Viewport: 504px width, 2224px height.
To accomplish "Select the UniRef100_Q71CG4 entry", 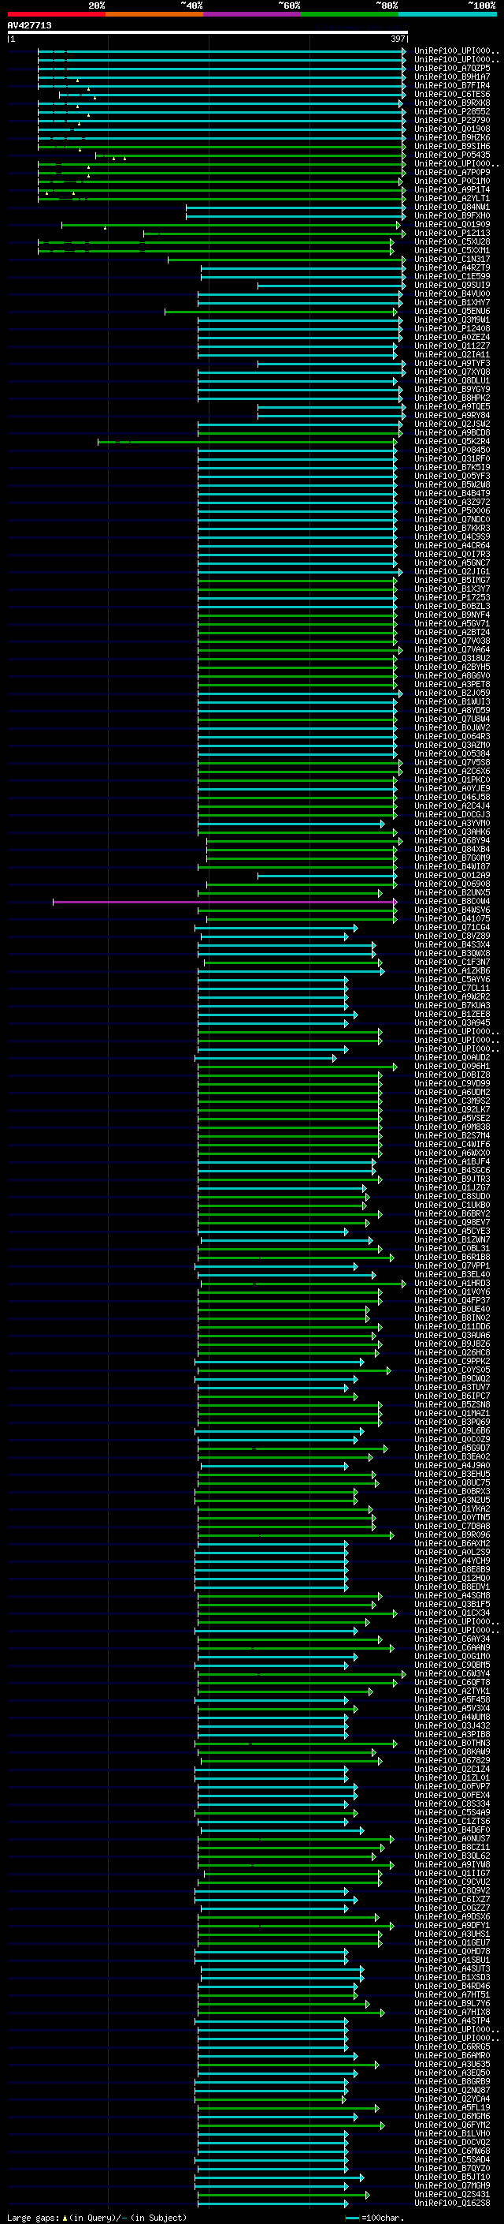I will (452, 927).
